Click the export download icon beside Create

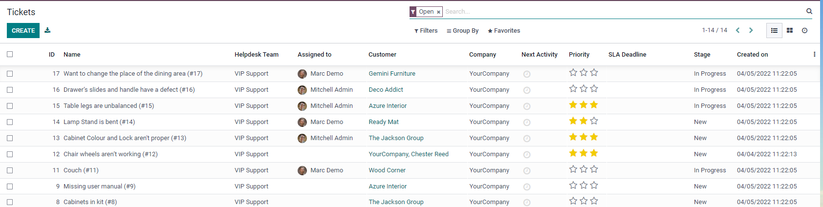[x=47, y=30]
